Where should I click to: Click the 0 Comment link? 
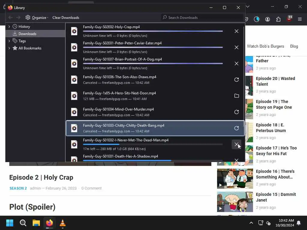91,188
